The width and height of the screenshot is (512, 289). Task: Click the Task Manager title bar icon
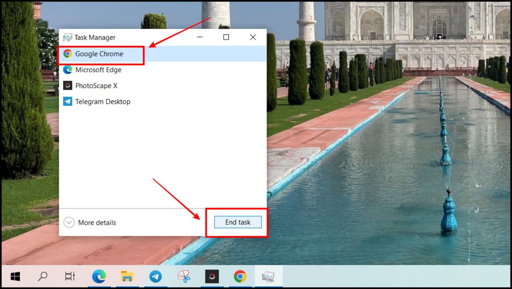pos(67,37)
